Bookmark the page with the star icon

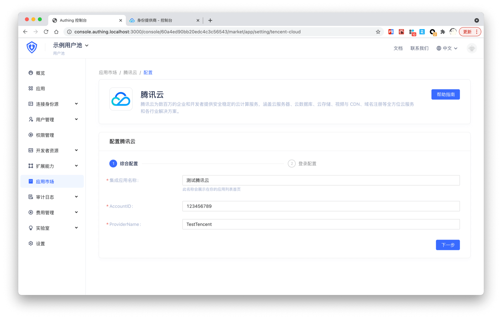pyautogui.click(x=378, y=32)
